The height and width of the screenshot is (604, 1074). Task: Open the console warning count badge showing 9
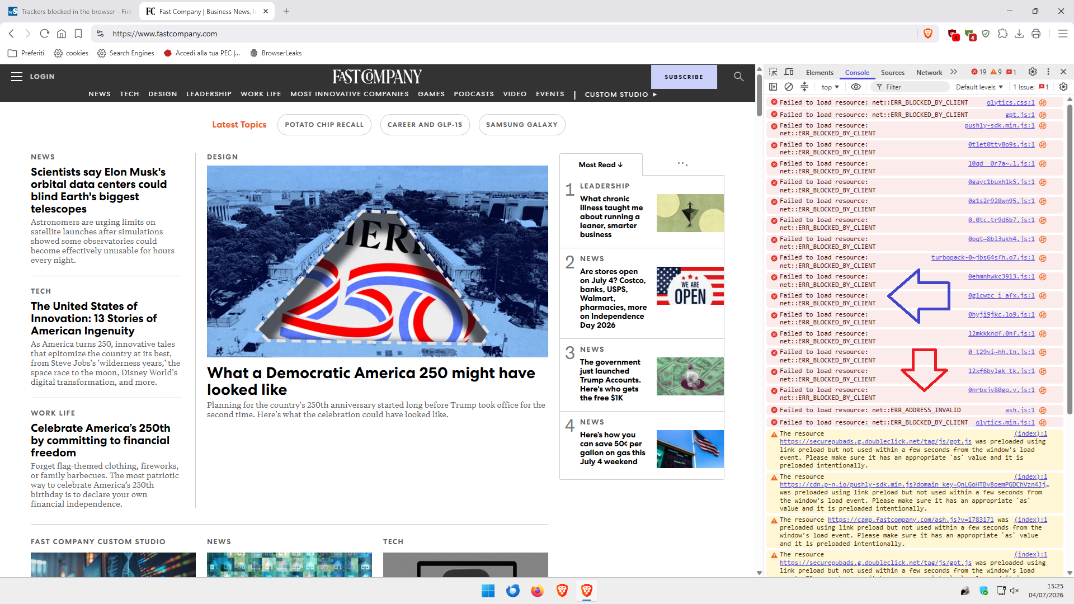[996, 72]
